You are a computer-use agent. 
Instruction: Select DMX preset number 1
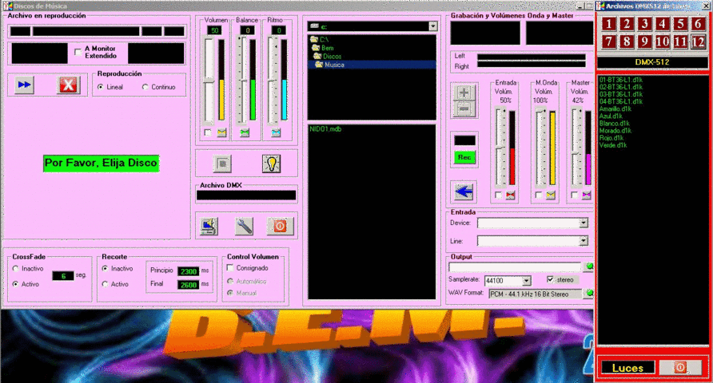point(609,24)
